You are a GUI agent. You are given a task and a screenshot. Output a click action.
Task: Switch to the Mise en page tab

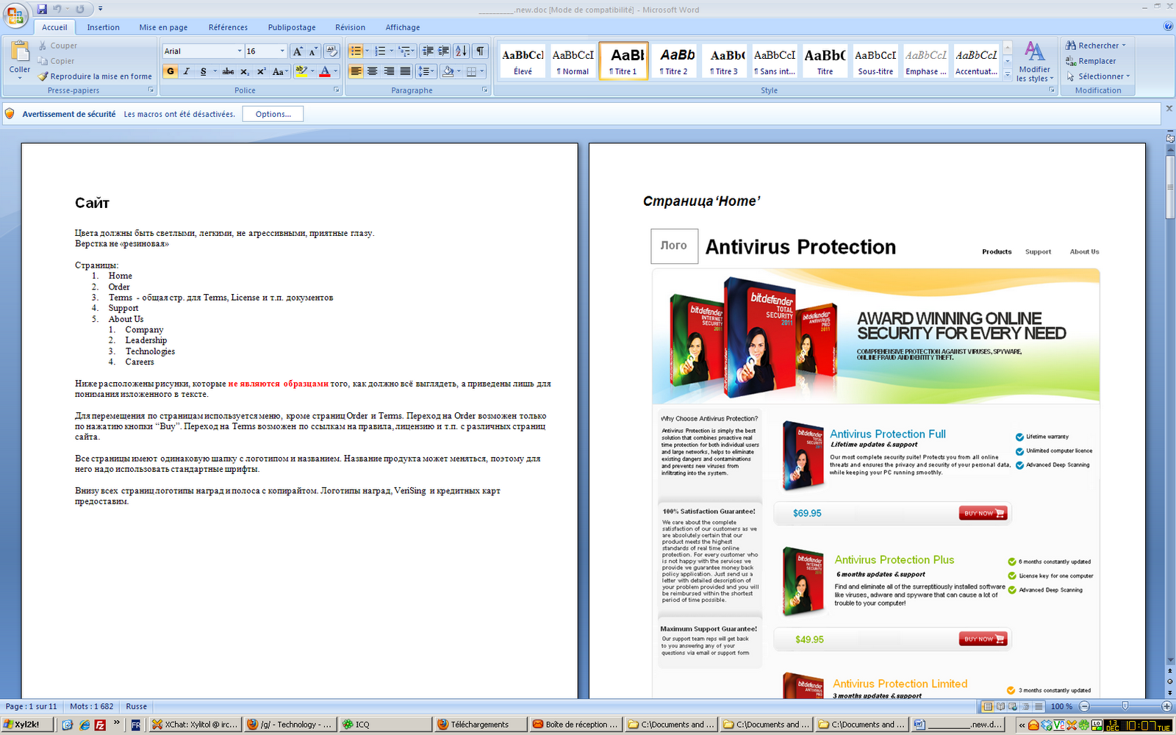(x=163, y=27)
